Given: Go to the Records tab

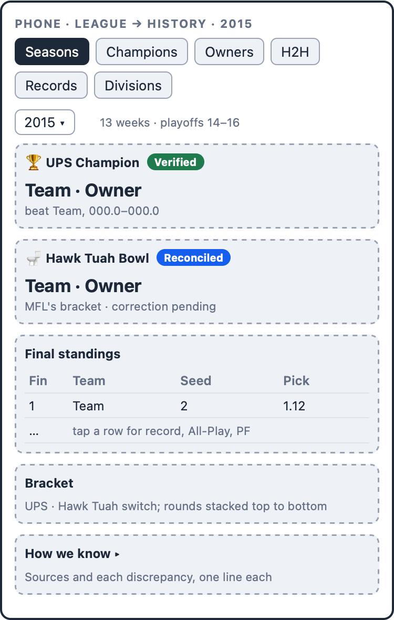Looking at the screenshot, I should click(x=51, y=85).
